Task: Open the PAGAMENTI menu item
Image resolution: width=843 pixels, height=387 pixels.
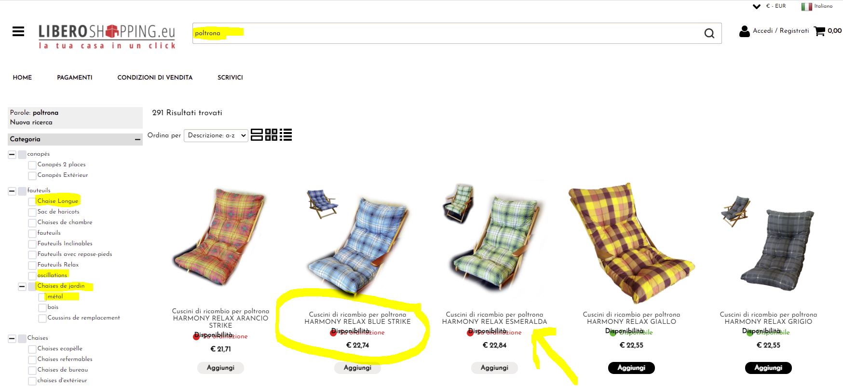Action: click(75, 78)
